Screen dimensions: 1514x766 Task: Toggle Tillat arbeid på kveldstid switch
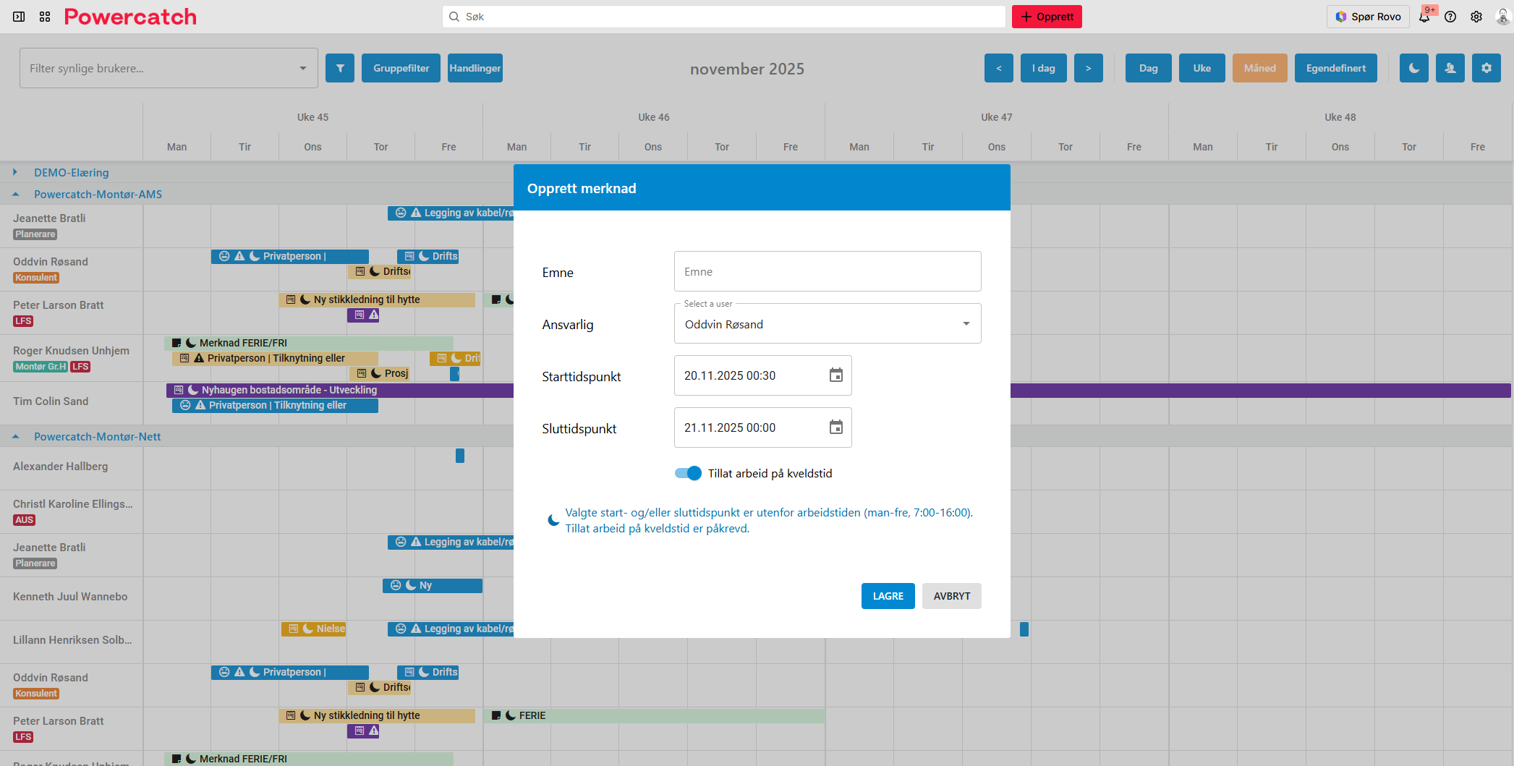[688, 473]
